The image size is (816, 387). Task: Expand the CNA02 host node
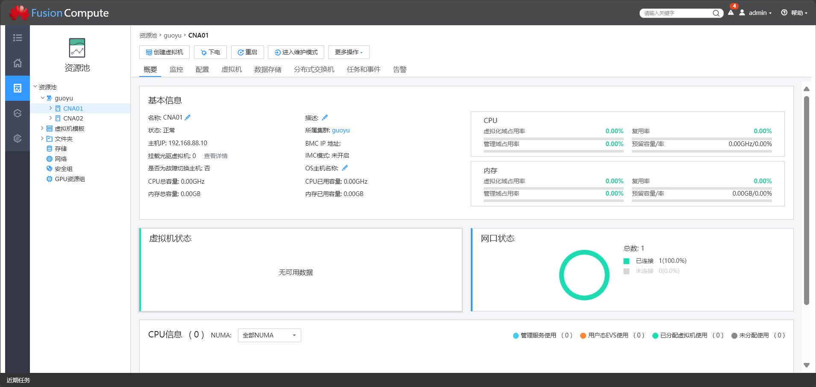(x=50, y=118)
